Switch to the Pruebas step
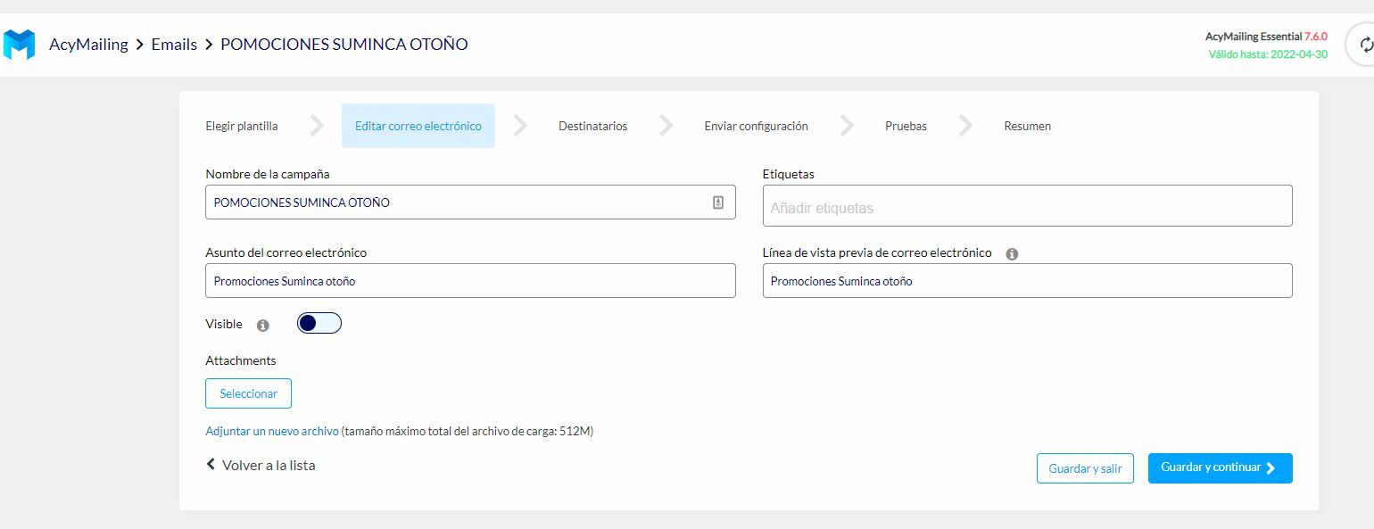Viewport: 1374px width, 529px height. point(906,126)
